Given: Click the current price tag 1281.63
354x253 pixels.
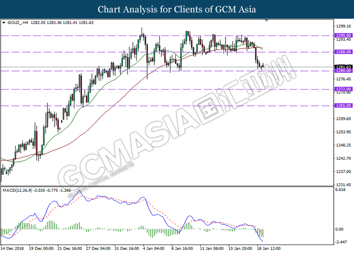Looking at the screenshot, I should [343, 67].
